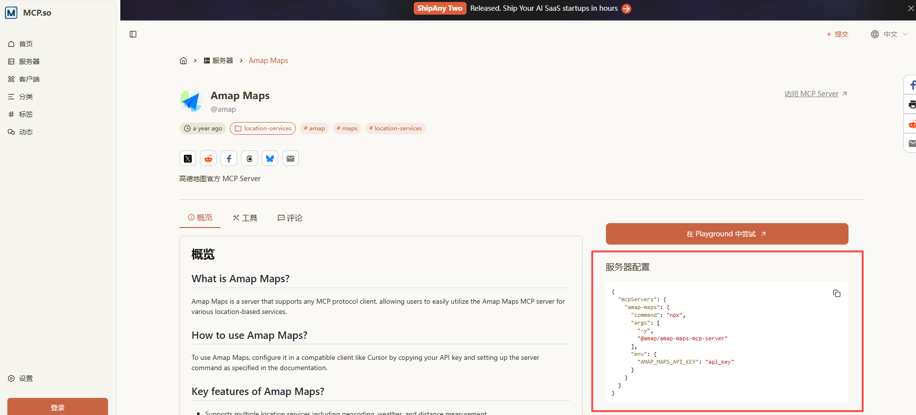This screenshot has height=415, width=916.
Task: Switch to the 评论 comments tab
Action: coord(290,218)
